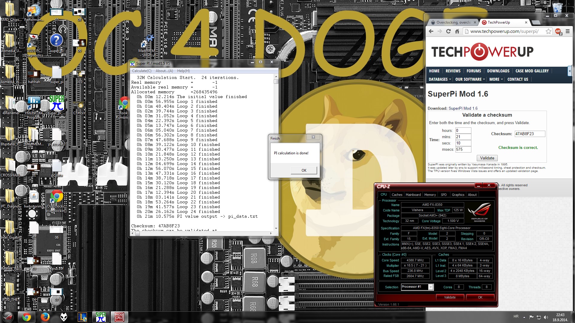
Task: Close the Overclocking browser tab
Action: pyautogui.click(x=475, y=22)
